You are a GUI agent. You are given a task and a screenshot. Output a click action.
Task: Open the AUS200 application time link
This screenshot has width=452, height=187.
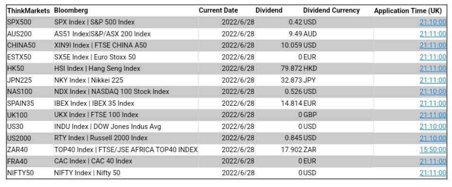pyautogui.click(x=433, y=34)
